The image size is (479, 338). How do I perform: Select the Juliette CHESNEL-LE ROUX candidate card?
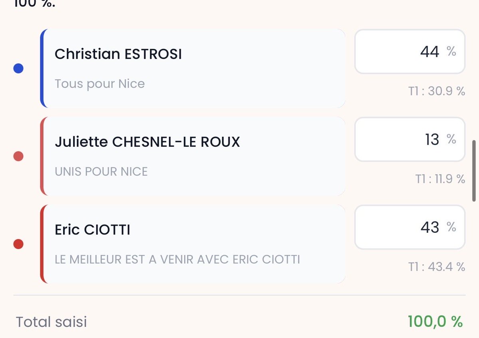coord(193,156)
